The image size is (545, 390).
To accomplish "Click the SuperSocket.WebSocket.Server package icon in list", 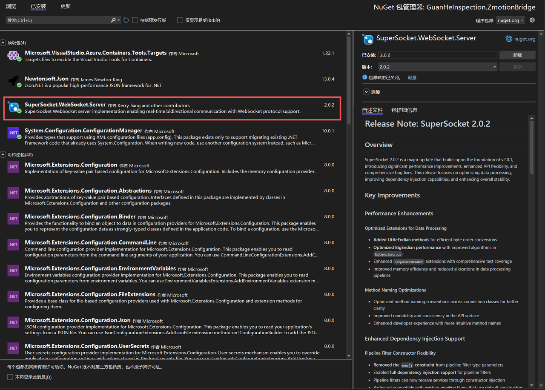I will (x=14, y=108).
